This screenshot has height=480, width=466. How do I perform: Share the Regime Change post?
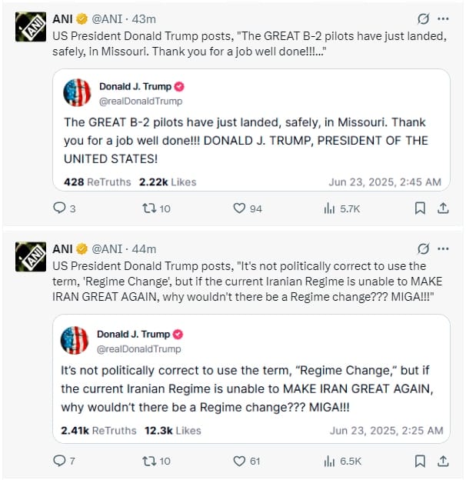pos(443,461)
